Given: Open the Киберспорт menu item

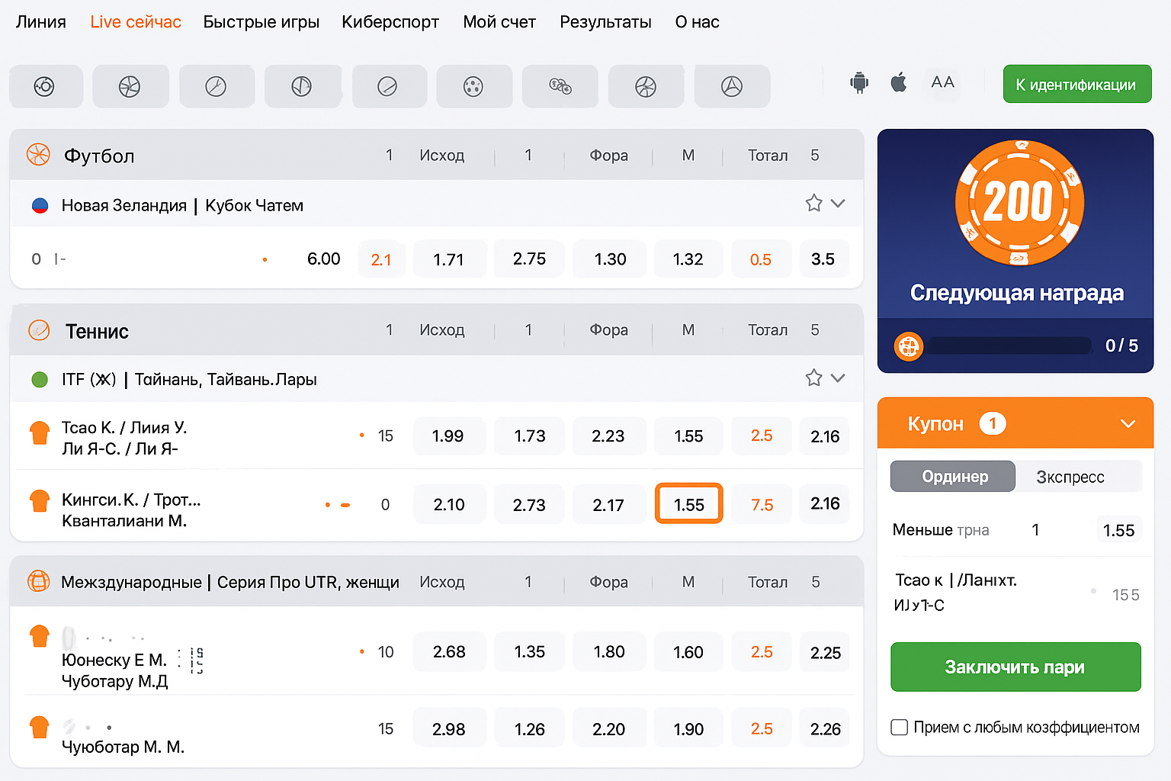Looking at the screenshot, I should (x=390, y=22).
